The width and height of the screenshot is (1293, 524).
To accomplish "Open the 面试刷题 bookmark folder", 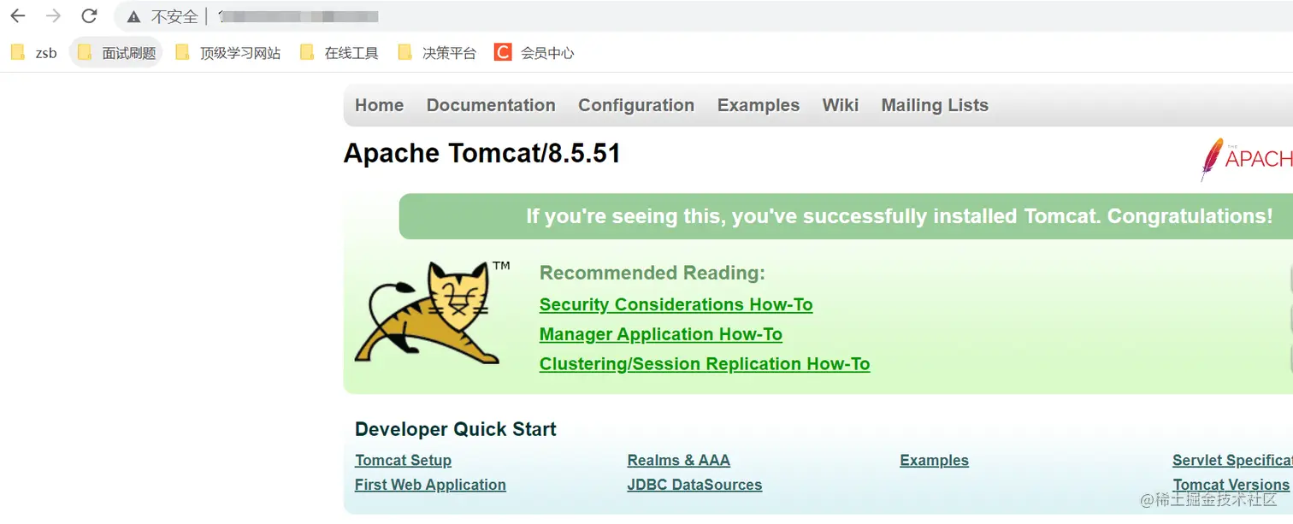I will tap(116, 53).
